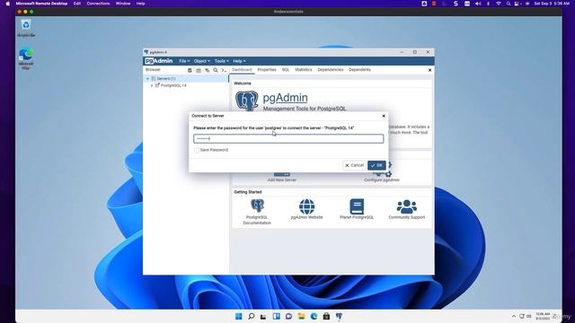
Task: Click the Community Support link text
Action: coord(407,217)
